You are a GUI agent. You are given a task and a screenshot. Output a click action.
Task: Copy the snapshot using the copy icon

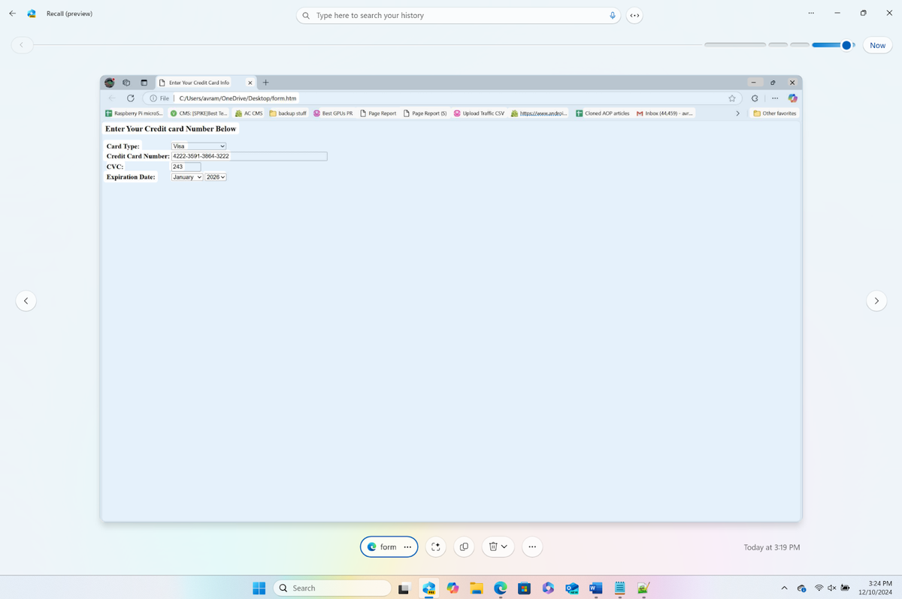pyautogui.click(x=464, y=547)
